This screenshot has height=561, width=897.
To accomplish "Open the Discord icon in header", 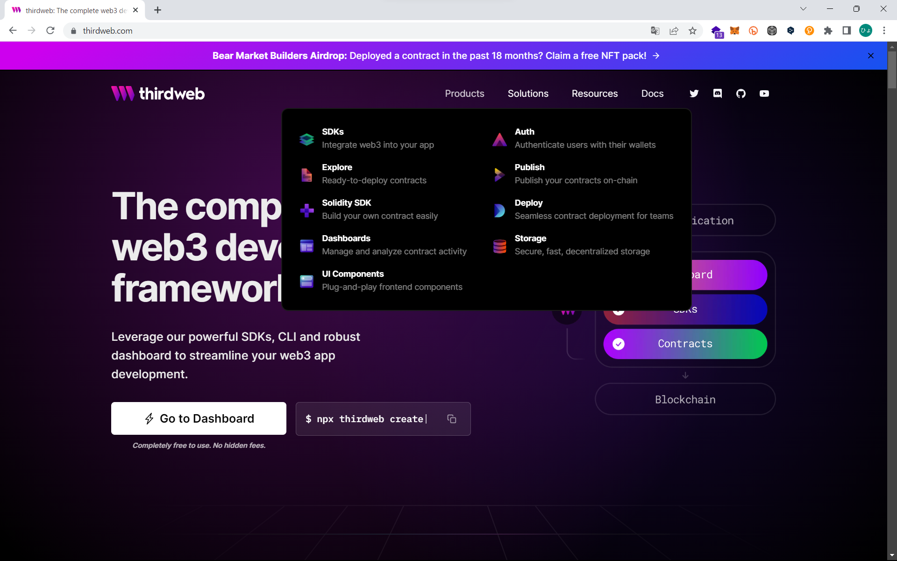I will (717, 93).
